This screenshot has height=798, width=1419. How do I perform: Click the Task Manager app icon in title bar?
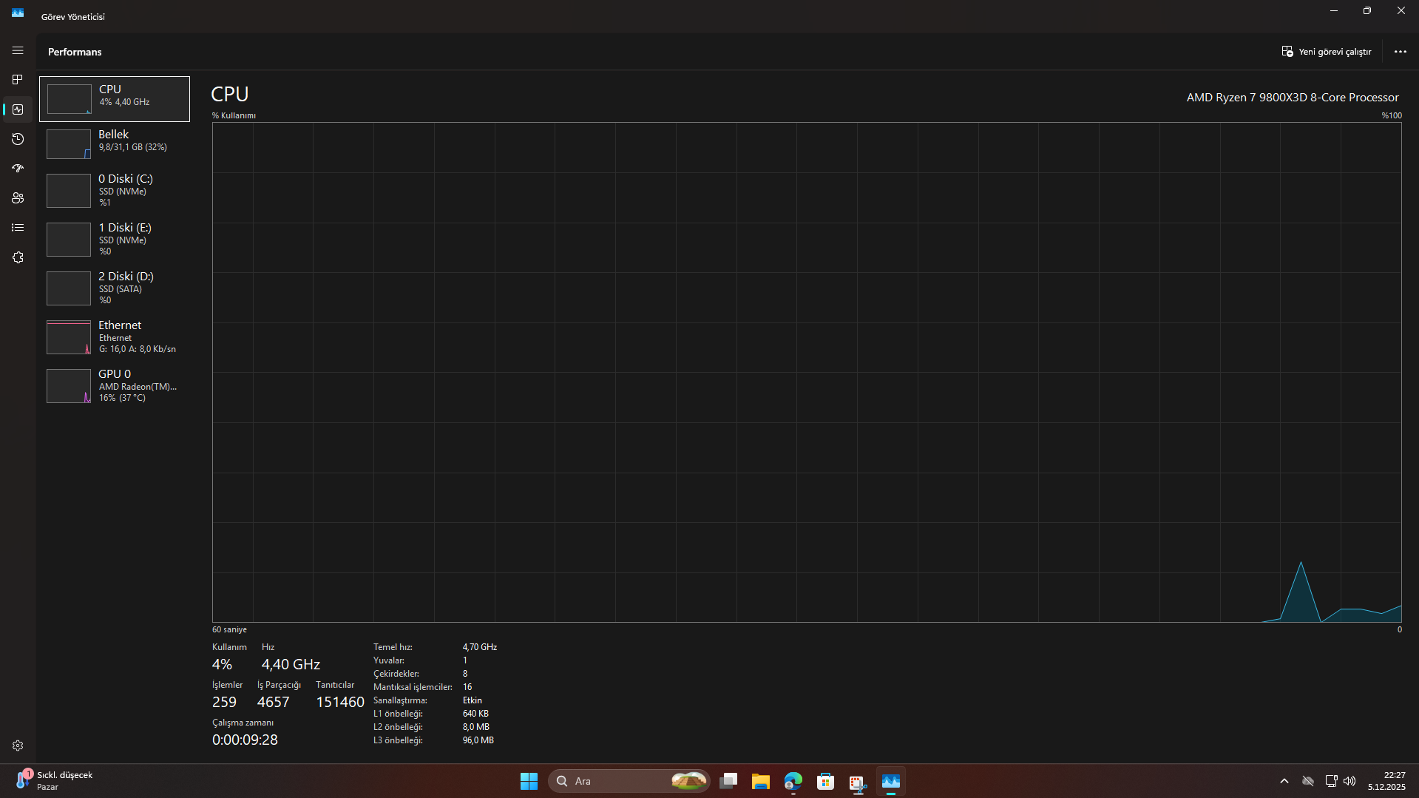tap(18, 13)
